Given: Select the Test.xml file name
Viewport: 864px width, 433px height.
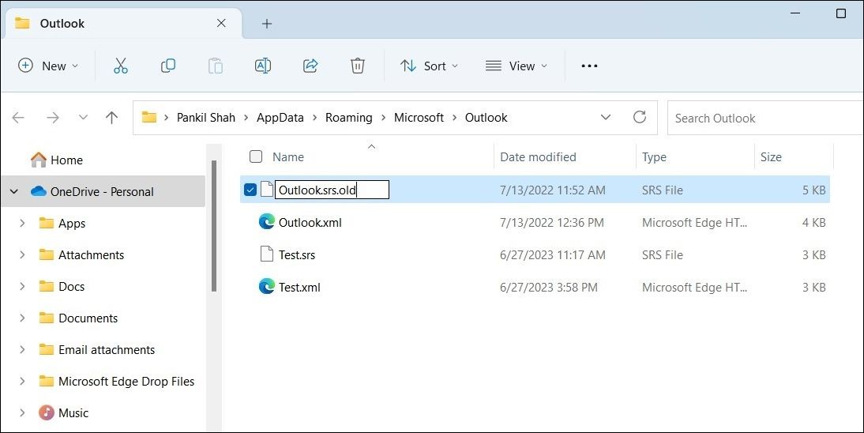Looking at the screenshot, I should (299, 287).
